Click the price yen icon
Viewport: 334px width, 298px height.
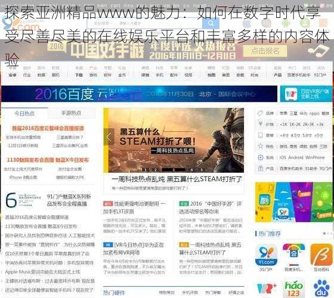click(260, 123)
